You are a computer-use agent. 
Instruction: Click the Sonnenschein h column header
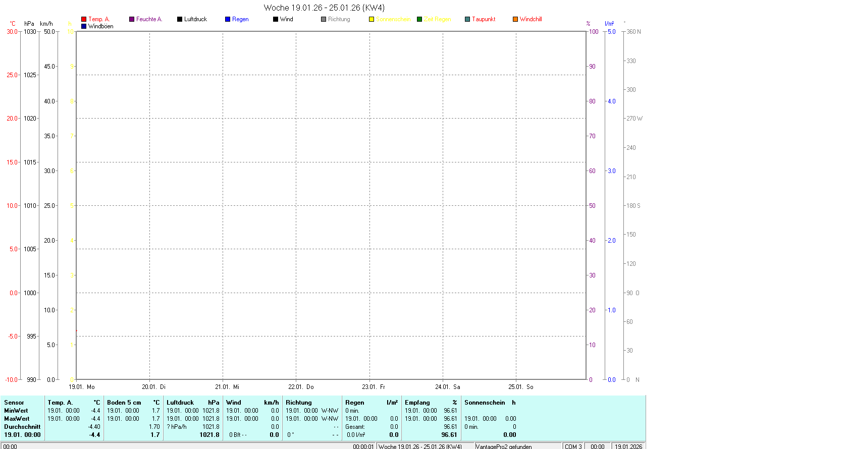[490, 403]
